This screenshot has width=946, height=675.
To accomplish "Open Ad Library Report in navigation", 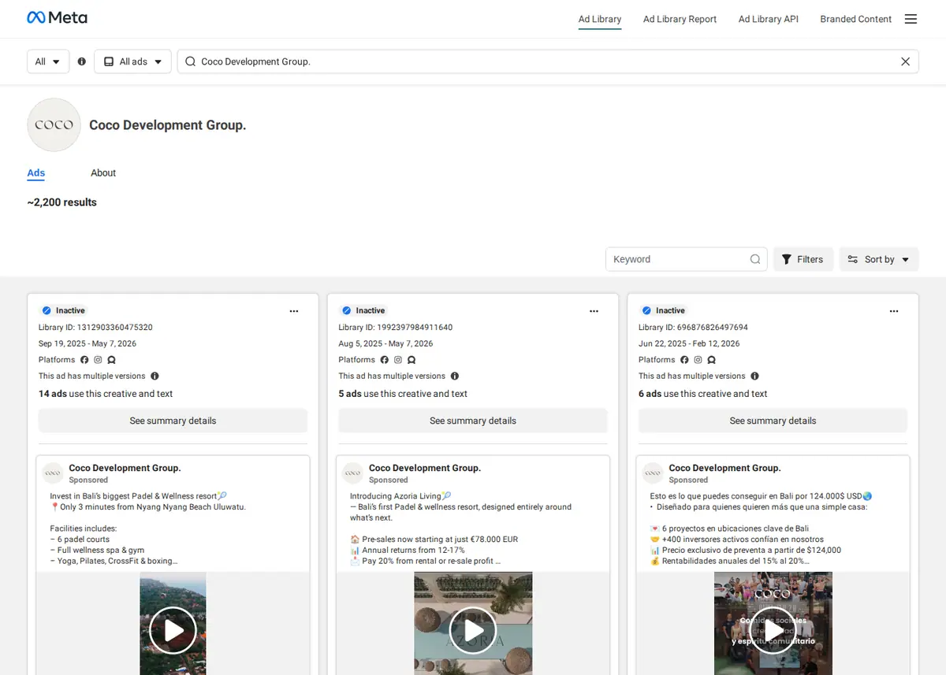I will pyautogui.click(x=680, y=19).
